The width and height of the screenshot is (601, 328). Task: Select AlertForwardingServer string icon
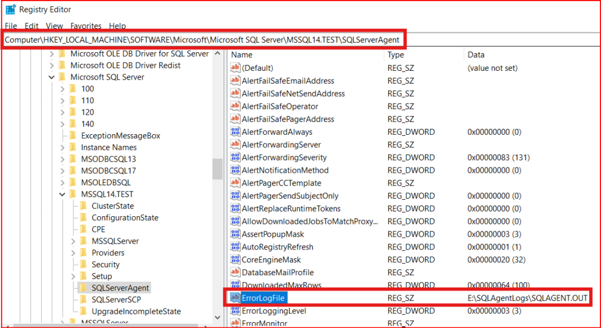pos(235,145)
